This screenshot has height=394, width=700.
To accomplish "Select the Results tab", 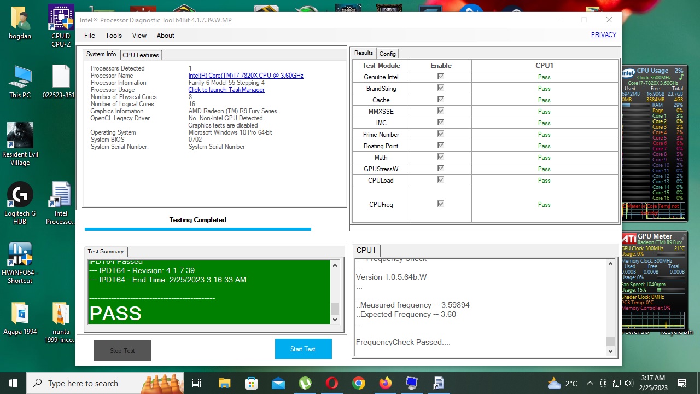I will [x=364, y=53].
